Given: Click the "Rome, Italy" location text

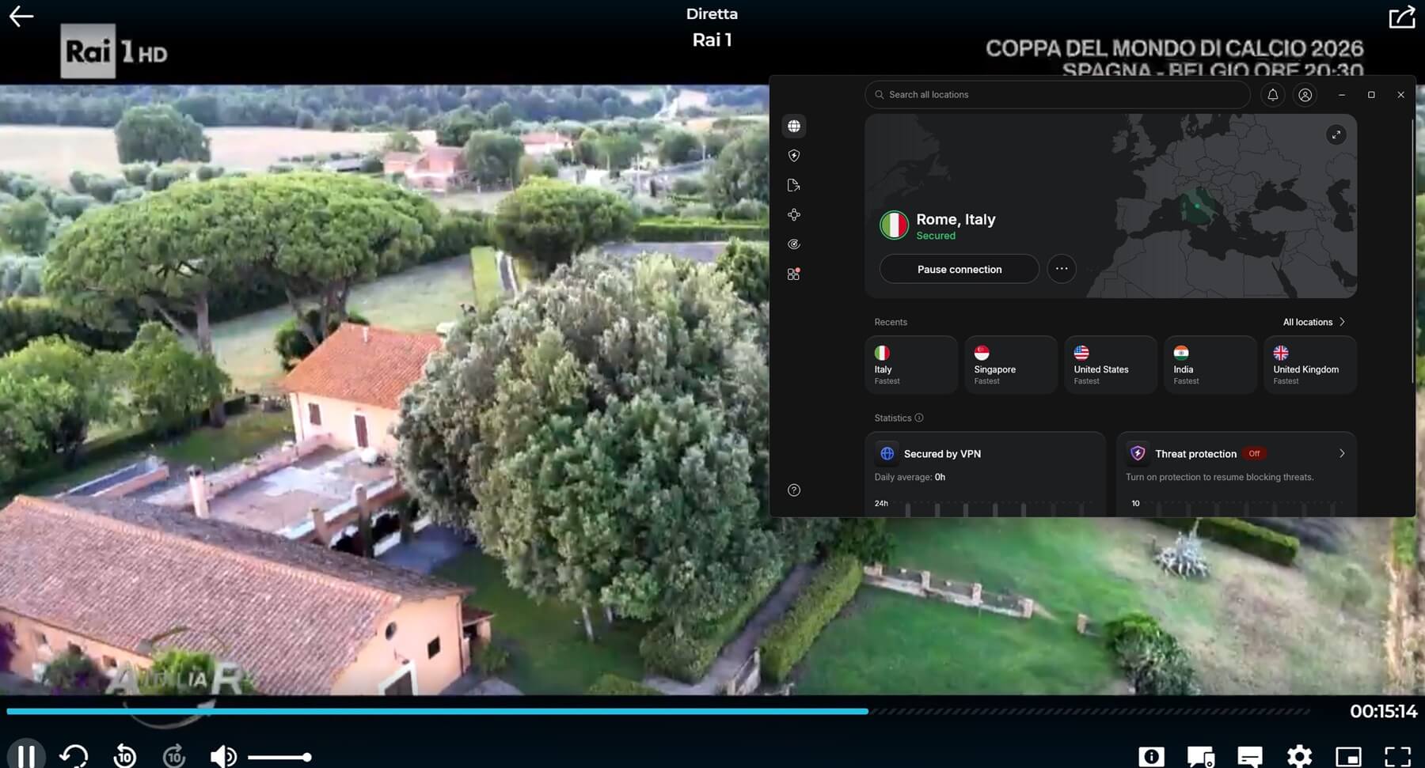Looking at the screenshot, I should coord(956,219).
